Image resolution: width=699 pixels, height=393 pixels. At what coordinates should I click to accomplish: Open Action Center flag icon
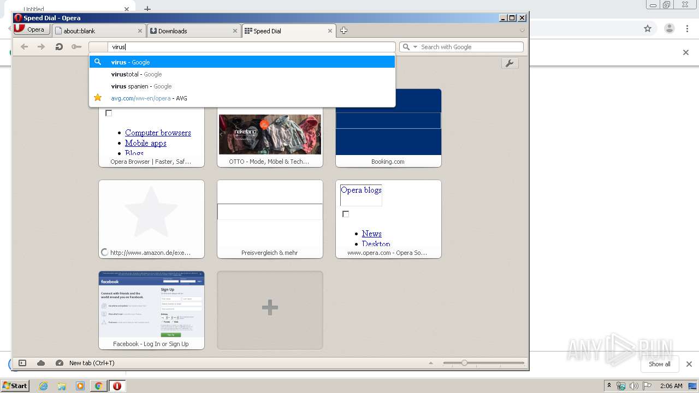[647, 386]
